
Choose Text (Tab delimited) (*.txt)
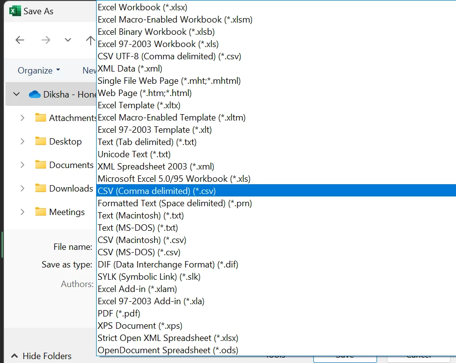pyautogui.click(x=276, y=142)
